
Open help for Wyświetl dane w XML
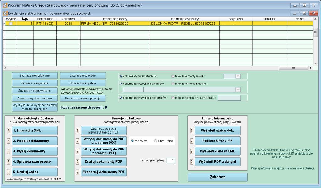tap(192, 151)
